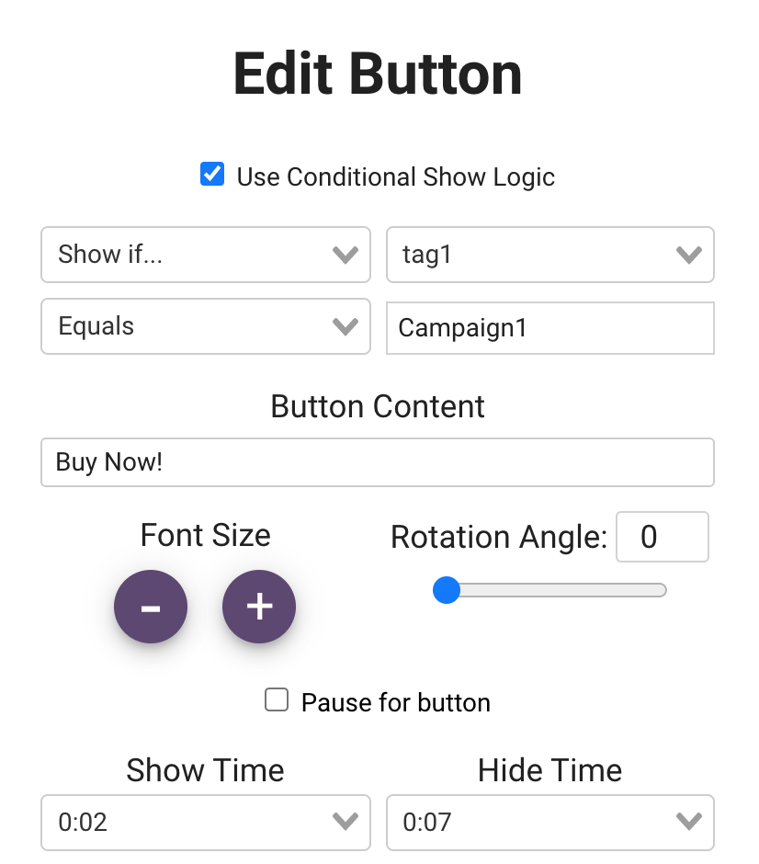
Task: Click the Rotation Angle number box
Action: point(662,537)
